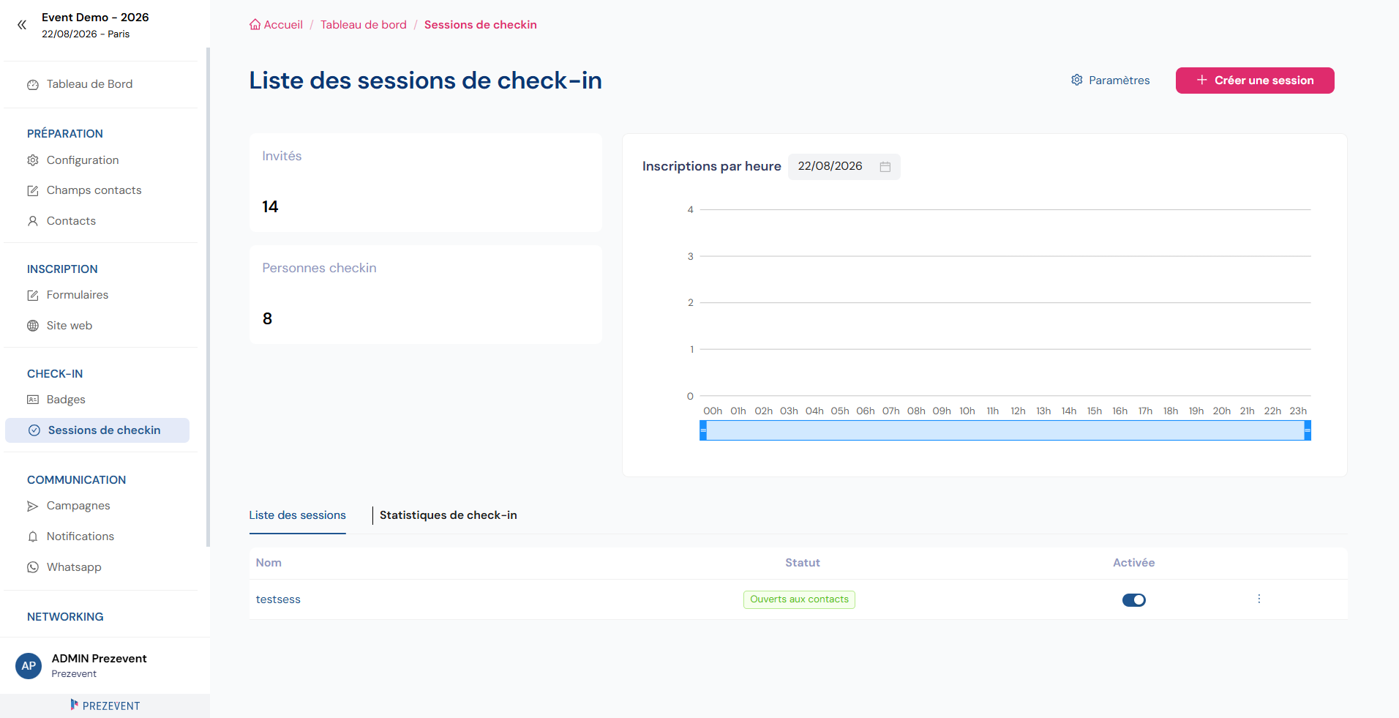Screen dimensions: 1399x718
Task: Open Configuration menu item
Action: pos(83,160)
